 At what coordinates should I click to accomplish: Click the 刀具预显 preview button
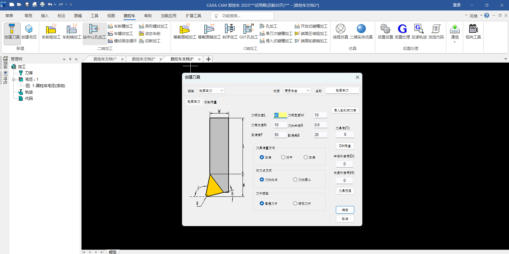(x=345, y=191)
